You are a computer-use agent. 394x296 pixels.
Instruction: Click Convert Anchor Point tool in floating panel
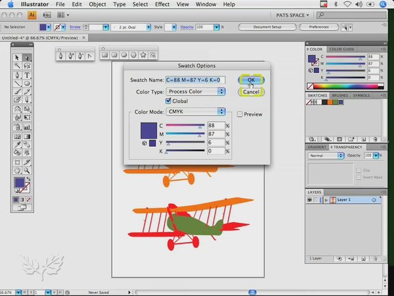(90, 56)
